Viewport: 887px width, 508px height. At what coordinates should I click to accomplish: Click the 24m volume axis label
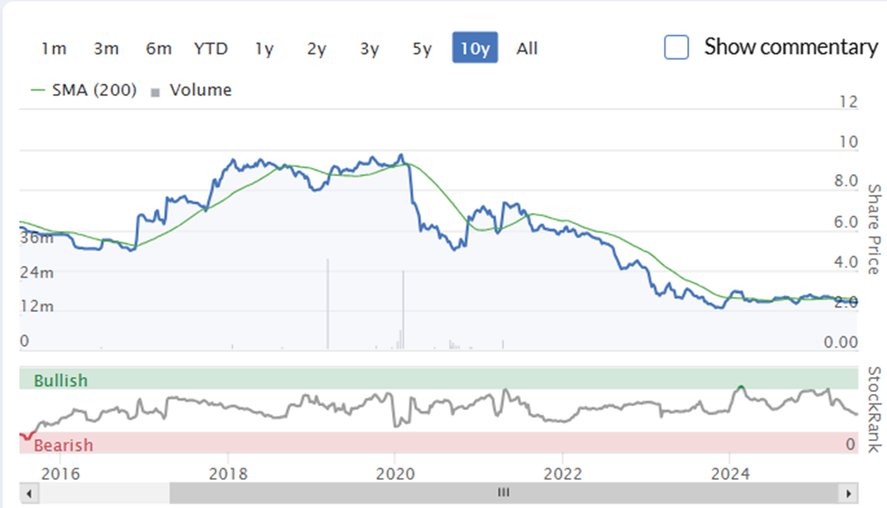click(37, 273)
